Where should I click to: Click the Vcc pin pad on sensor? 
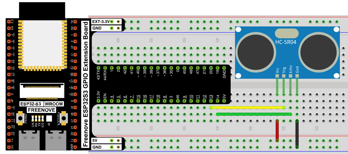(x=277, y=76)
